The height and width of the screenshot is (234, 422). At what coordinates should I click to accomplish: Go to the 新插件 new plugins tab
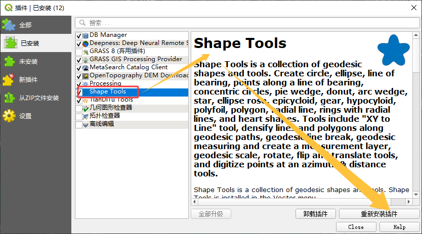pos(36,80)
